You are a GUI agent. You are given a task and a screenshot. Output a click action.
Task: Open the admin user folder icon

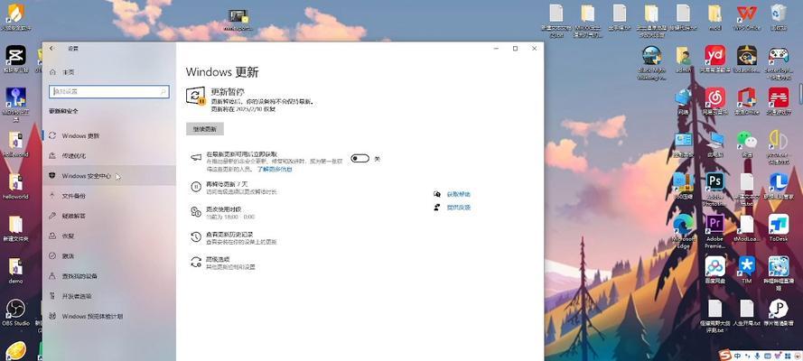pos(683,60)
